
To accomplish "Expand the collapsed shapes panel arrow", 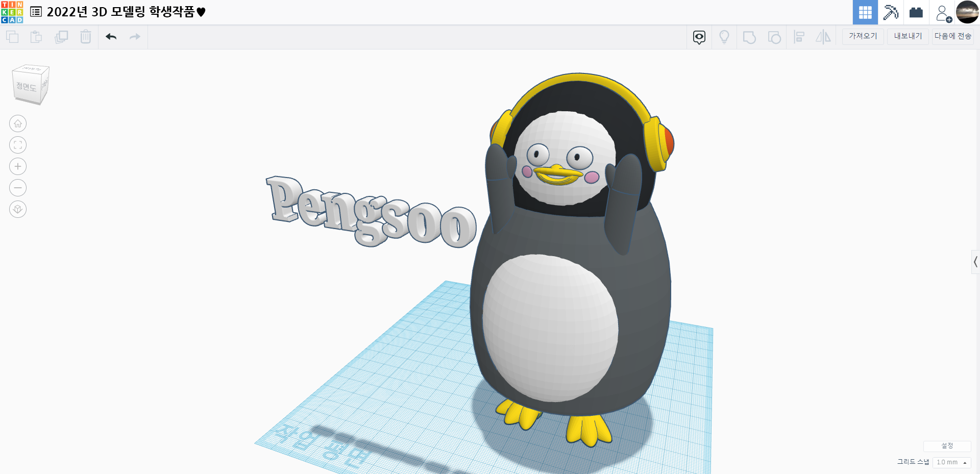I will (x=975, y=262).
